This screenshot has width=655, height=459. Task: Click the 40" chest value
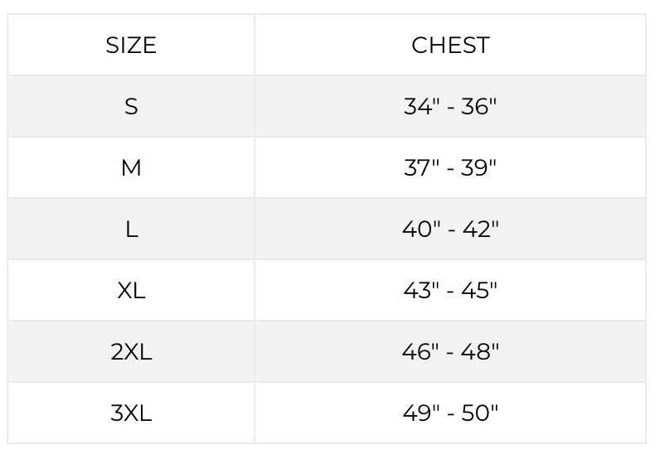(x=419, y=229)
